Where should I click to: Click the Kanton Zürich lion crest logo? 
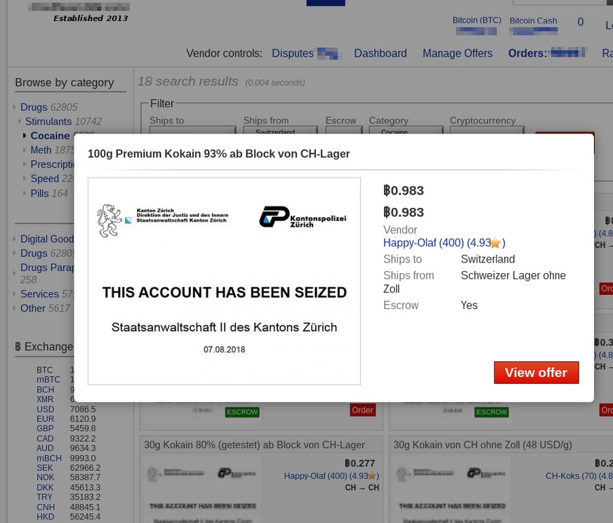[x=109, y=220]
